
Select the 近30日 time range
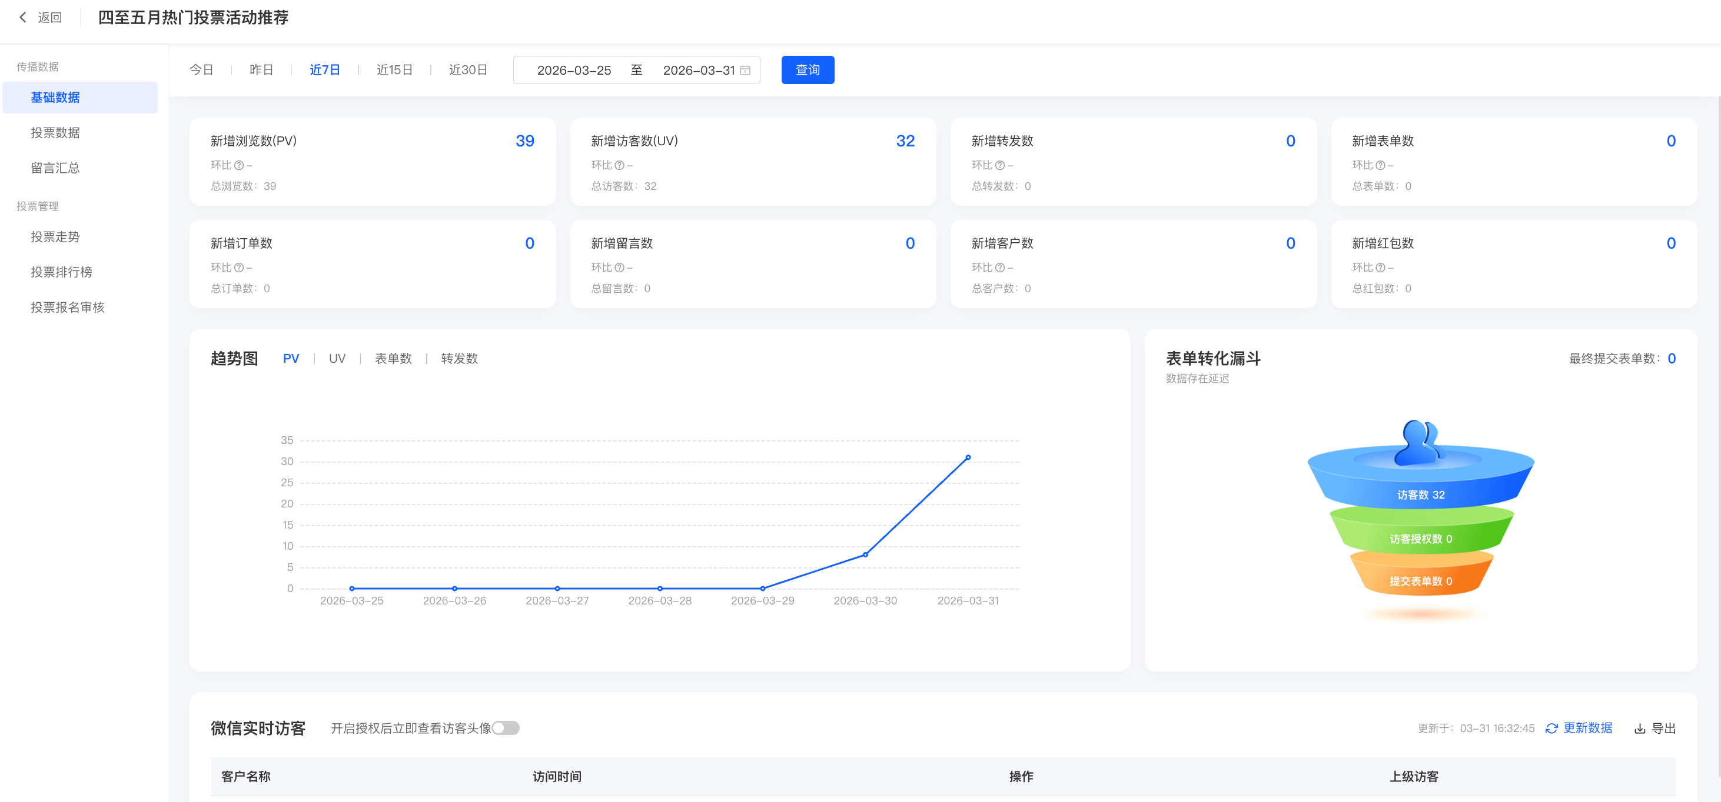tap(468, 70)
